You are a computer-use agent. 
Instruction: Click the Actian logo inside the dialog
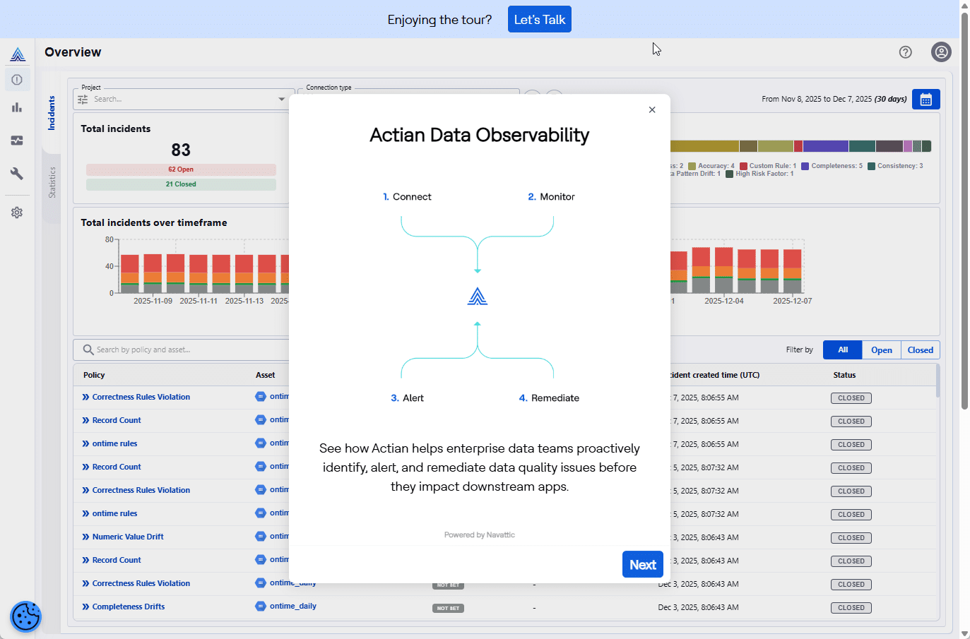pyautogui.click(x=478, y=296)
